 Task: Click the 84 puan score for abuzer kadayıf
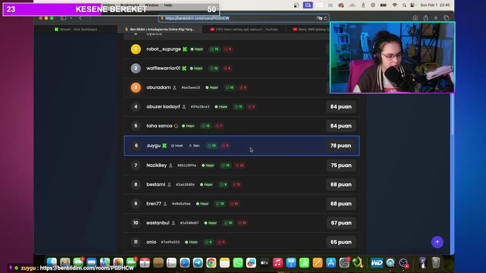point(341,107)
